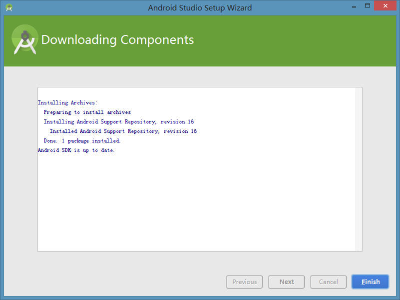This screenshot has width=400, height=300.
Task: Click Android Studio icon in title bar
Action: coord(9,7)
